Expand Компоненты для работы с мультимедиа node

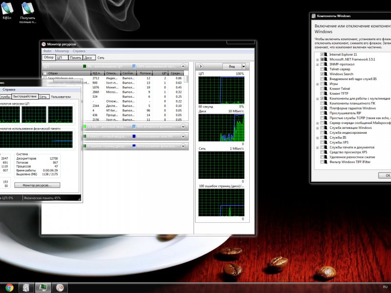317,99
